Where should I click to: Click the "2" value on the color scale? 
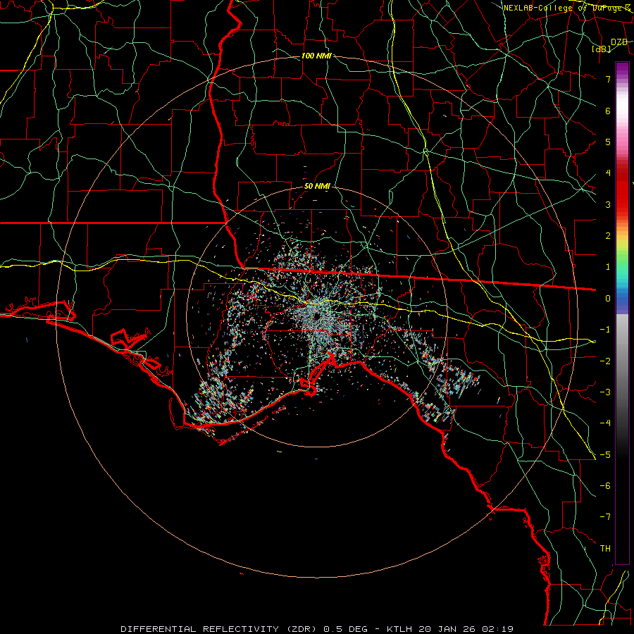point(608,236)
